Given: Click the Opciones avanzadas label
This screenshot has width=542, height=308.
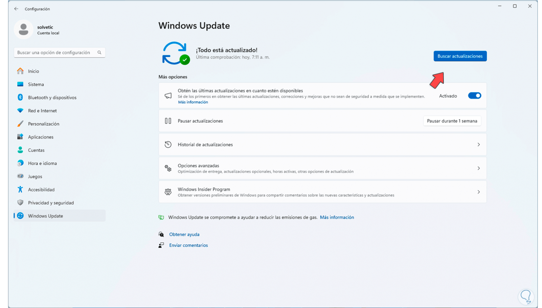Looking at the screenshot, I should (198, 166).
